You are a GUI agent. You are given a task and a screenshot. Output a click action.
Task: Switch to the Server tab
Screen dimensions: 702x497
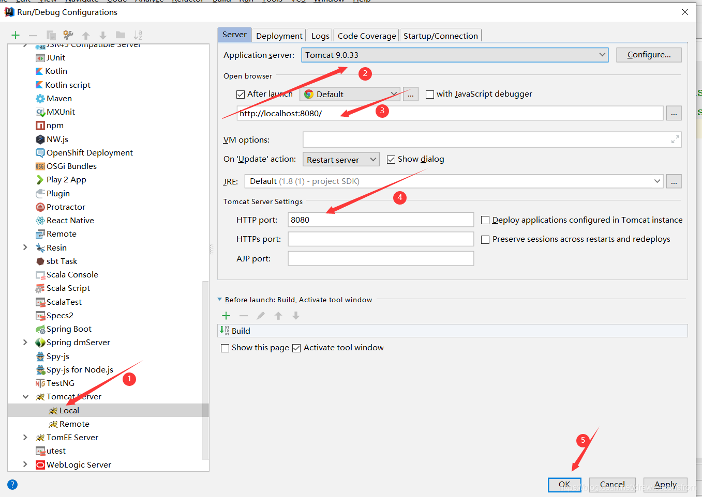pos(234,35)
